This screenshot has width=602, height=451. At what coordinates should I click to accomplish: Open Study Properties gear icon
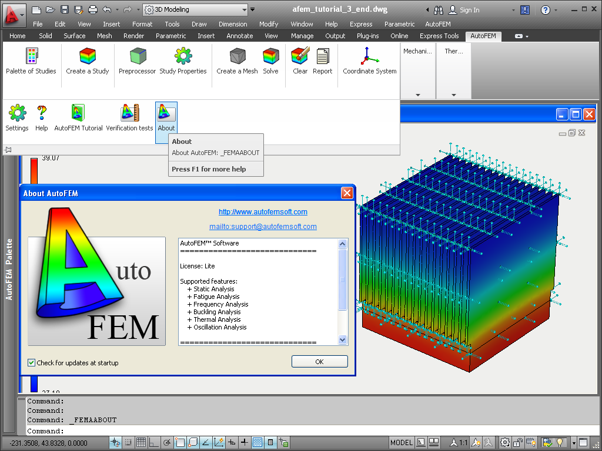pyautogui.click(x=183, y=56)
